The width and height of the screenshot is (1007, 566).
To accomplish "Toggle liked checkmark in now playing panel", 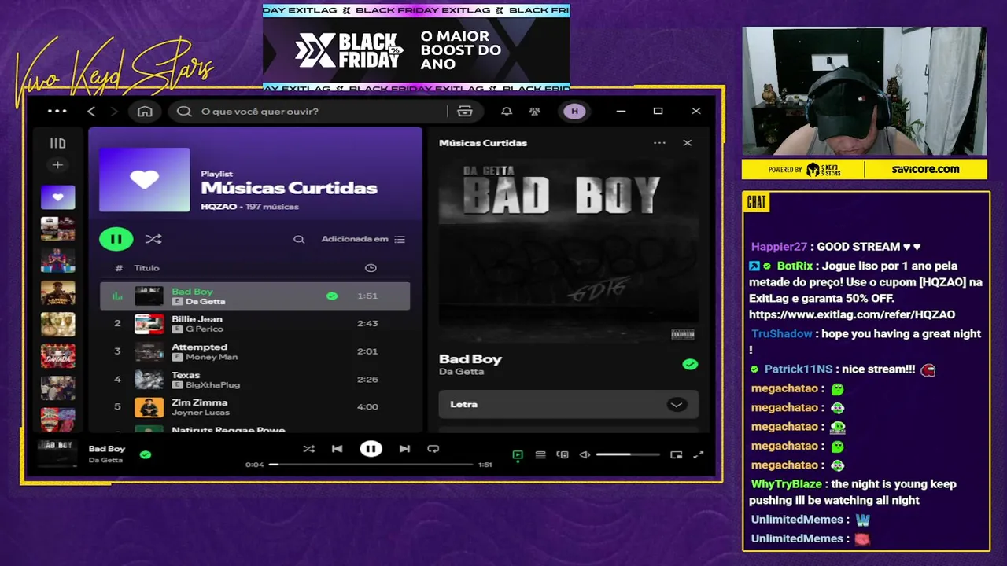I will point(690,365).
